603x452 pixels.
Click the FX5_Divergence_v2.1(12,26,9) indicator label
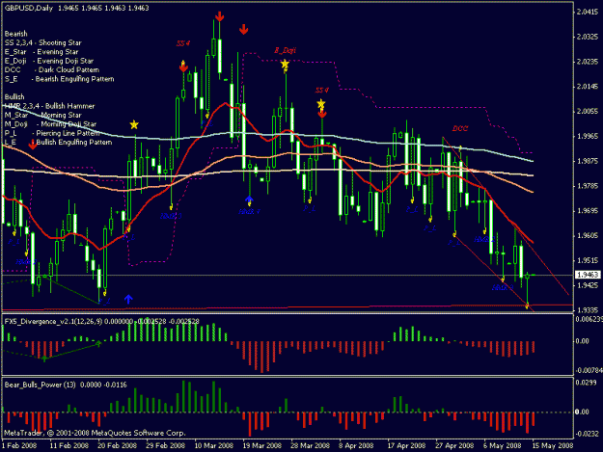coord(53,322)
